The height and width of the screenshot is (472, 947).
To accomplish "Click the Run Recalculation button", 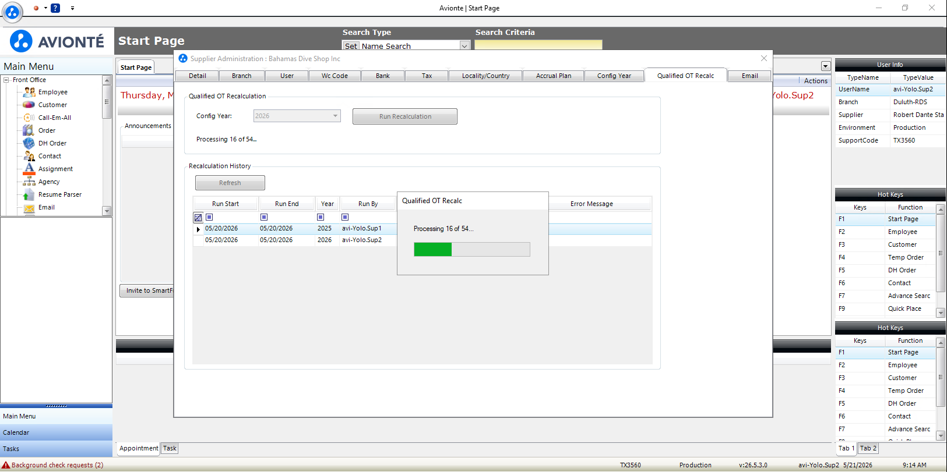I will coord(405,116).
